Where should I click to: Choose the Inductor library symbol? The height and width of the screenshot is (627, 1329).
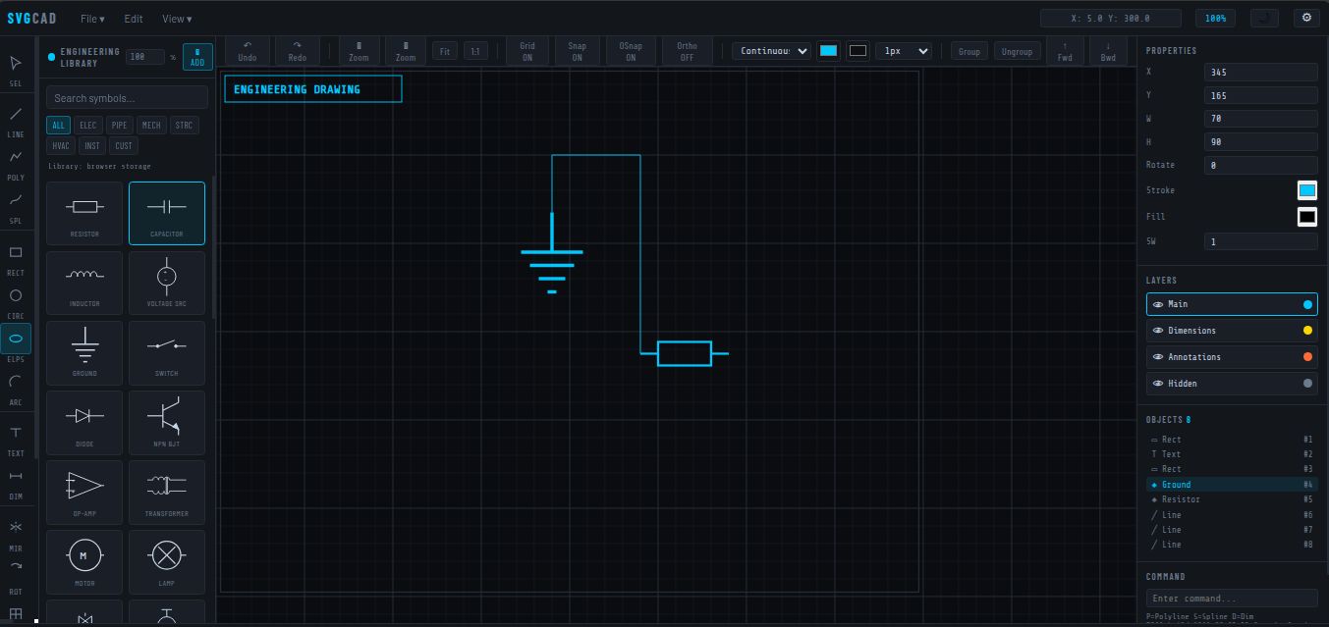click(x=84, y=283)
